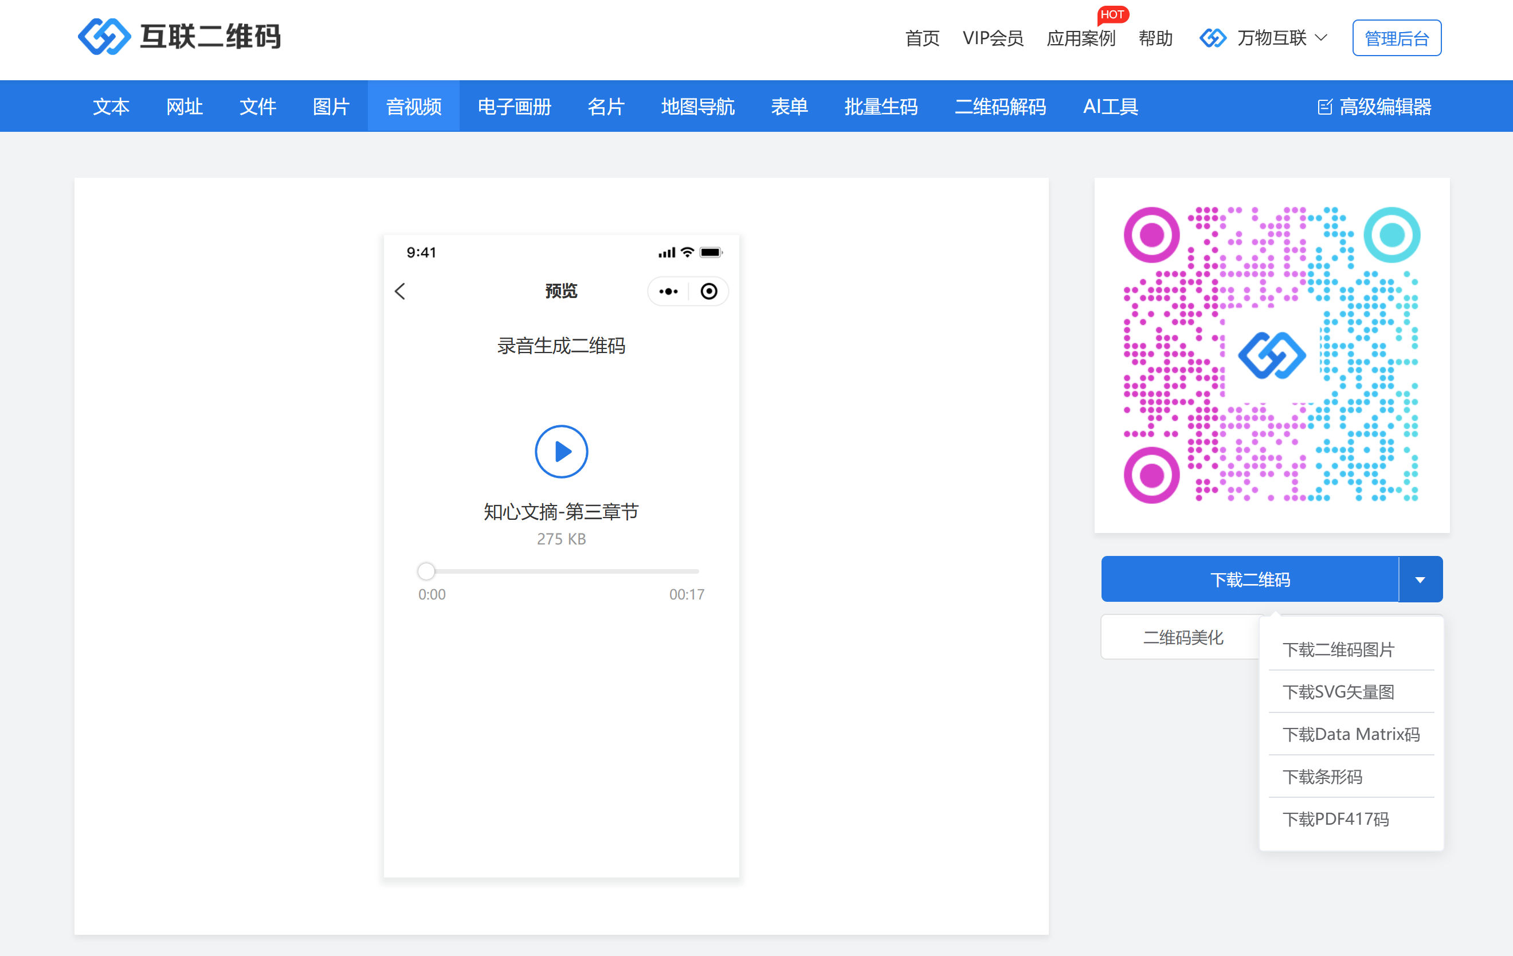The height and width of the screenshot is (956, 1513).
Task: Click the 互联二维码 logo icon
Action: point(104,37)
